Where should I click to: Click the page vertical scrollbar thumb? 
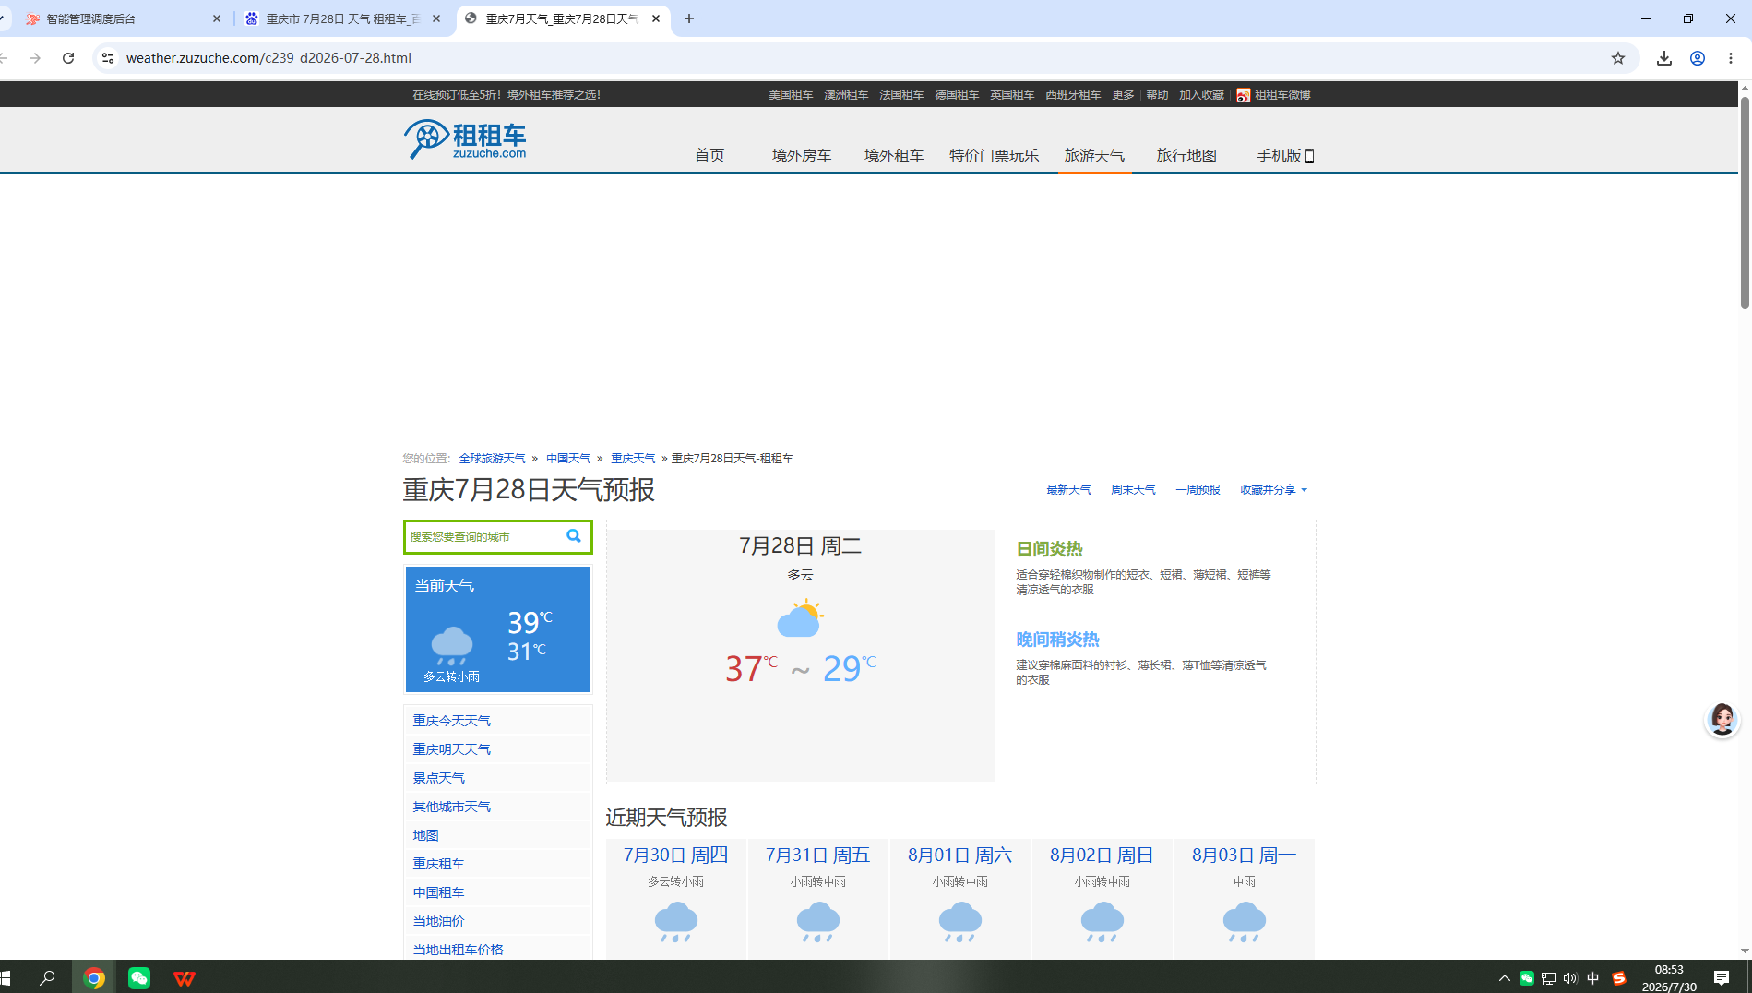[x=1745, y=202]
